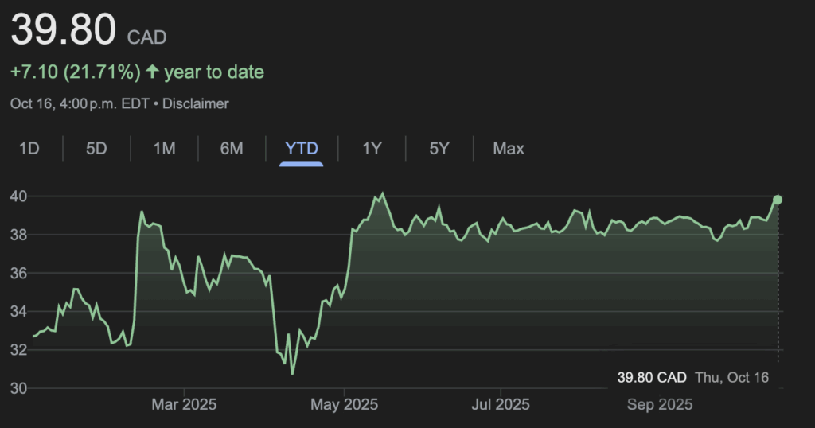Show the Max price history
This screenshot has height=428, width=815.
[509, 149]
